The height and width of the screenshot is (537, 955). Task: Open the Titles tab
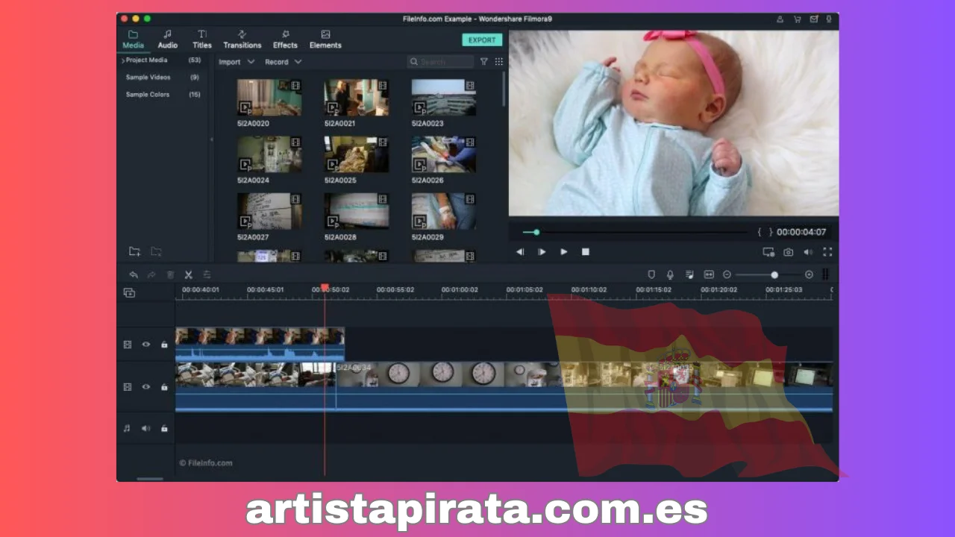(x=202, y=40)
